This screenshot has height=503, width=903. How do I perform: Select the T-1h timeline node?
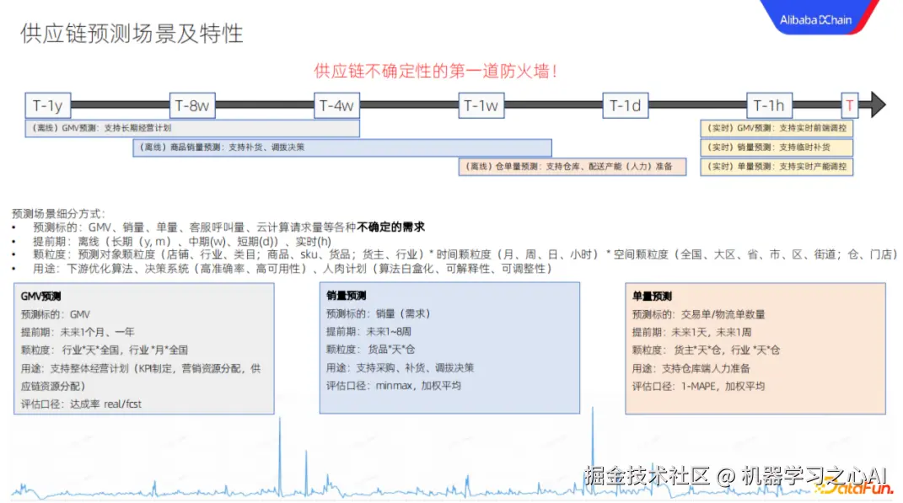pos(767,105)
